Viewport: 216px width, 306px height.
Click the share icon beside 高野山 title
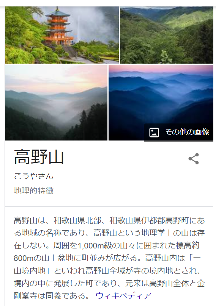[194, 159]
